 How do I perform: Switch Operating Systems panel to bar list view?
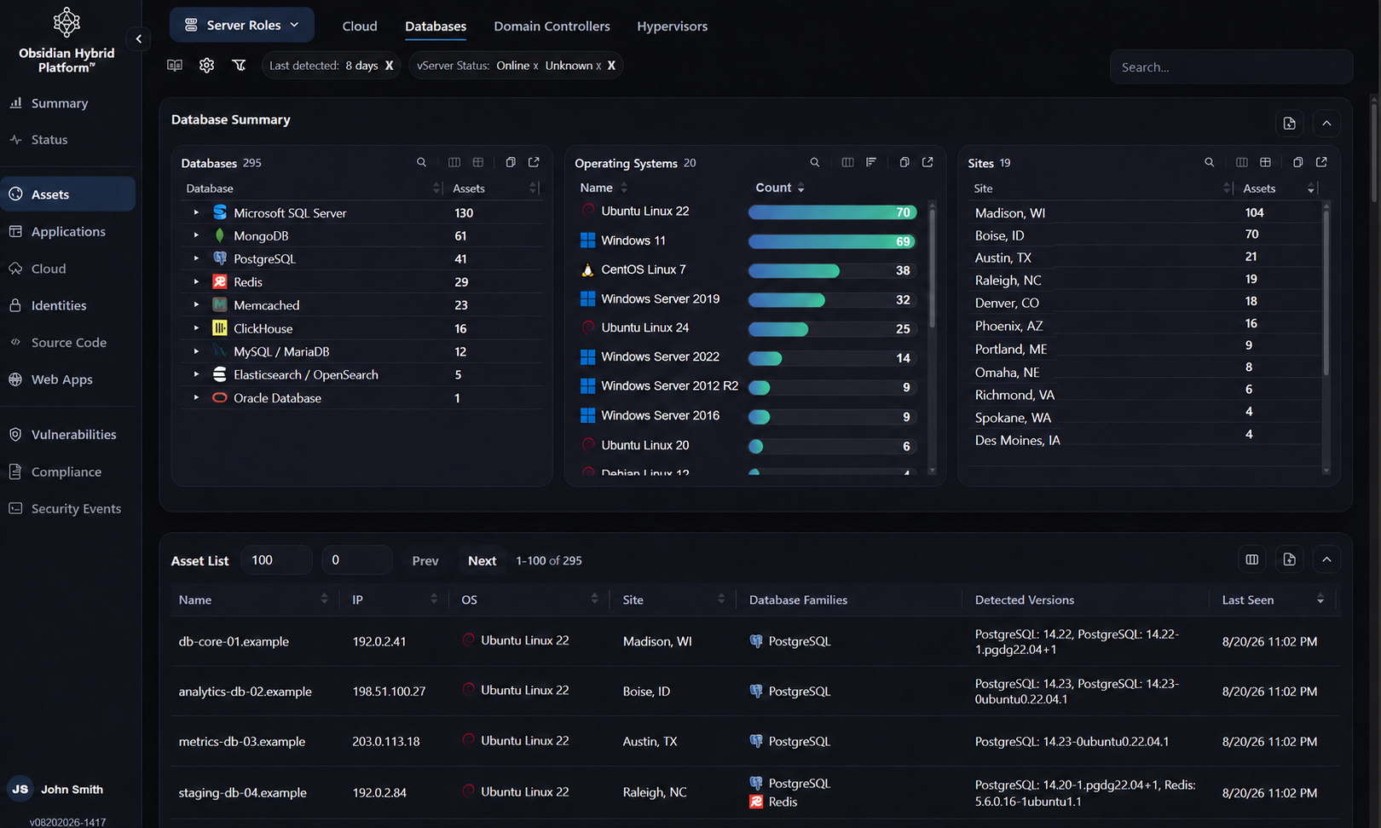[x=871, y=162]
